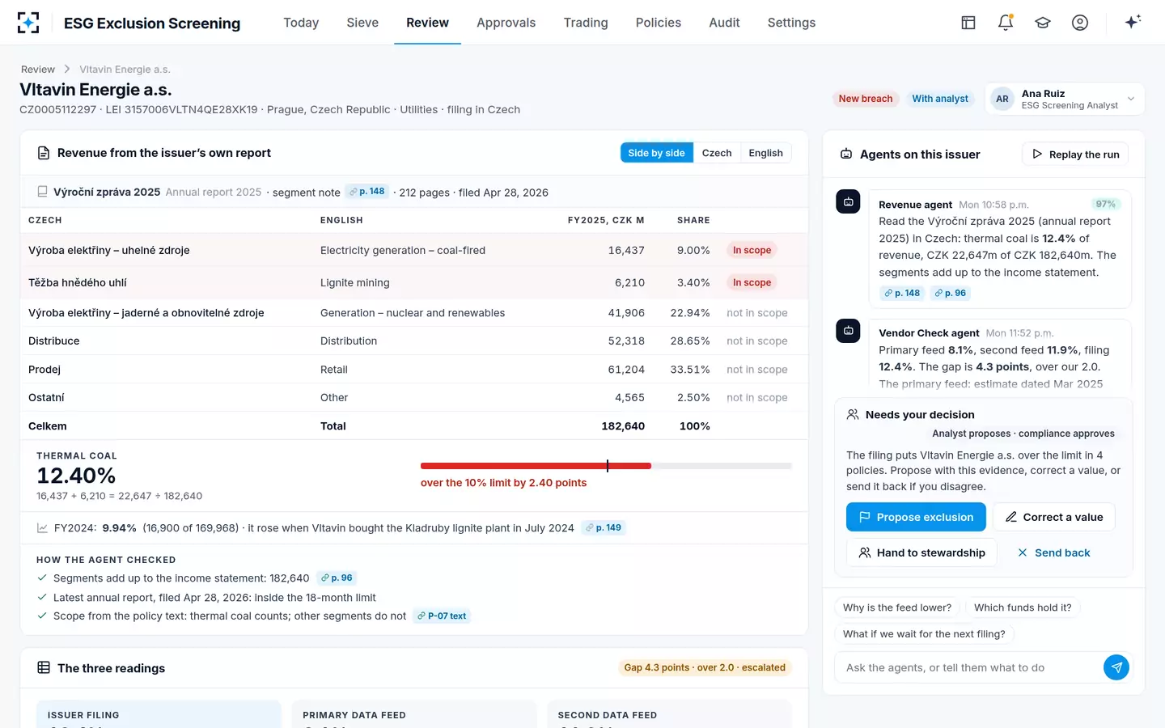Viewport: 1165px width, 728px height.
Task: Click the book icon beside Výroční zpráva 2025
Action: pos(42,192)
